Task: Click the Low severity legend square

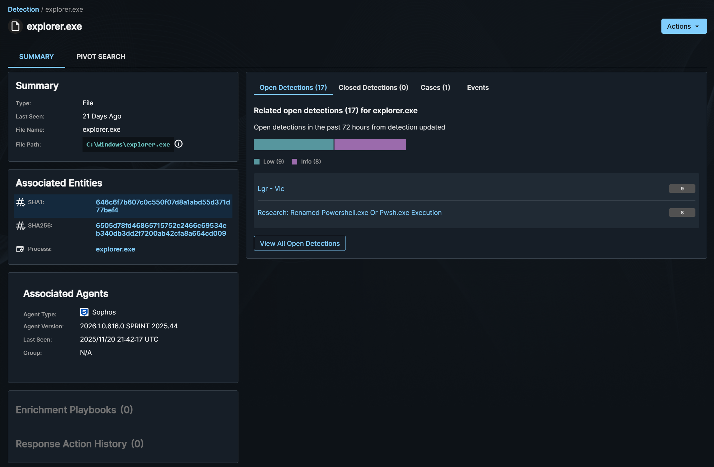Action: (257, 162)
